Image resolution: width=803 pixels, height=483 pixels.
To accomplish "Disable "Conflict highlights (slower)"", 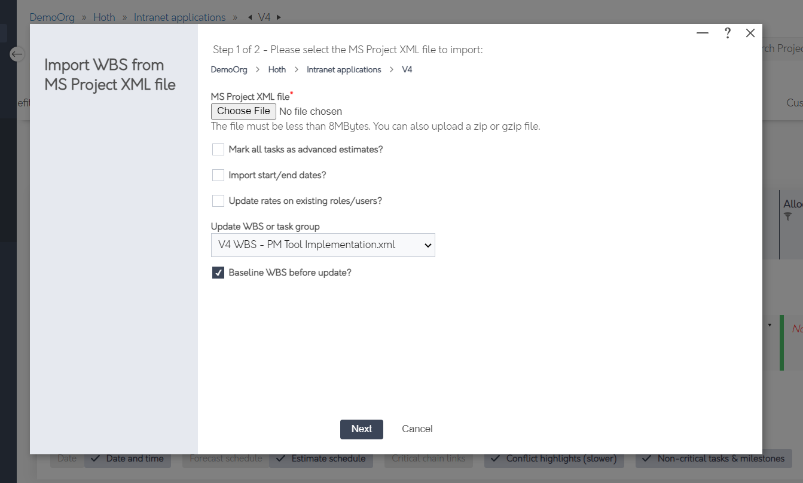I will coord(554,458).
